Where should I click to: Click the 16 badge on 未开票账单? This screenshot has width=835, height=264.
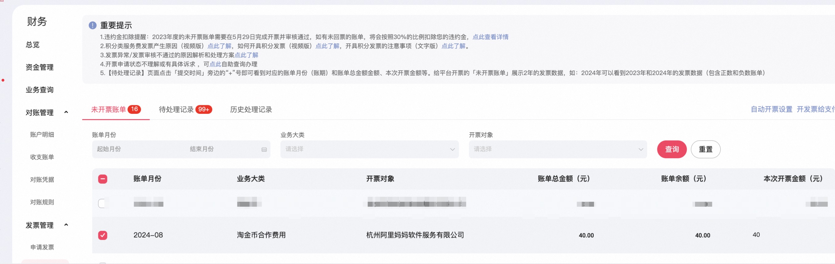click(x=134, y=109)
